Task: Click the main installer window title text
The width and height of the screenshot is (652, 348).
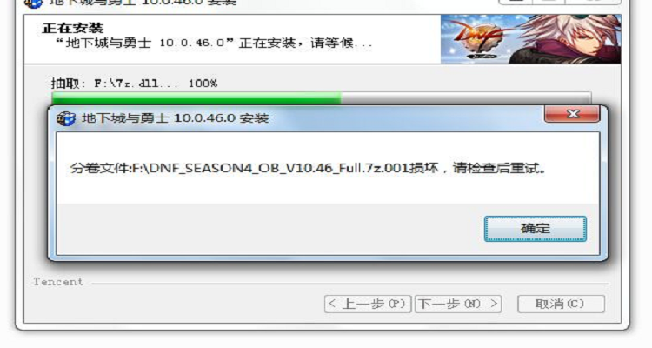Action: [143, 3]
